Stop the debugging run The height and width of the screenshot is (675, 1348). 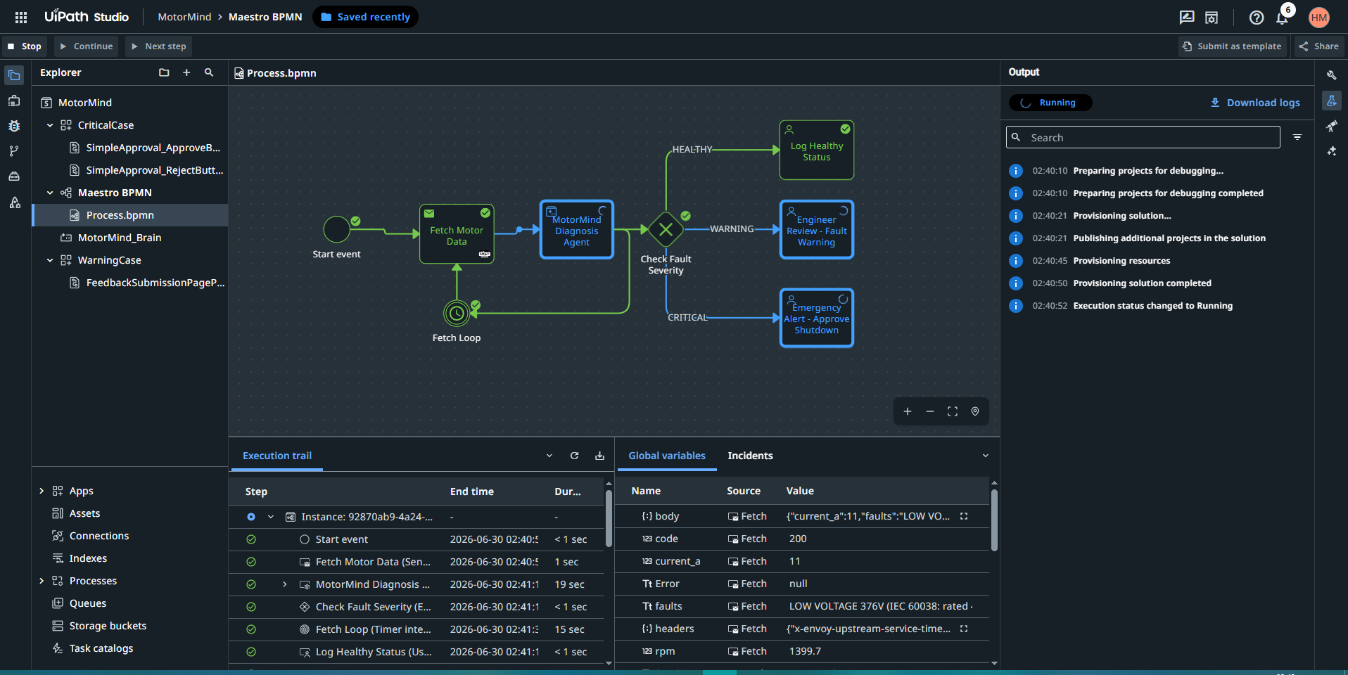pos(24,46)
